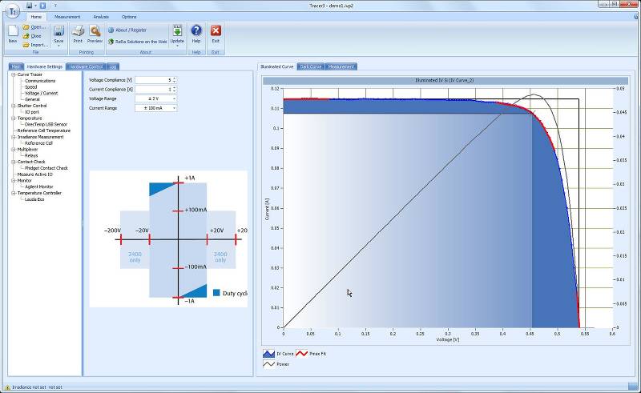Collapse the Shutter Control tree node
This screenshot has height=393, width=641.
tap(14, 106)
